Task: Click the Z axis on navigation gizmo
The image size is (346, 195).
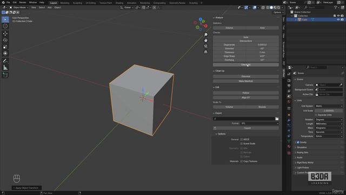Action: (201, 19)
